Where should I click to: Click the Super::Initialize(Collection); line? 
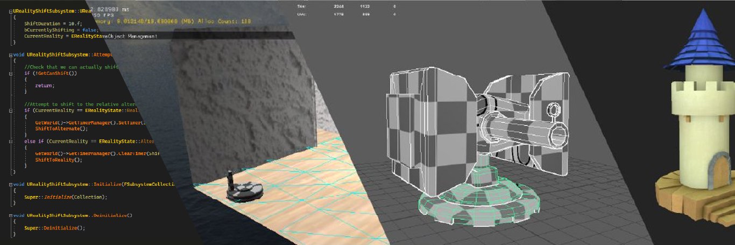(x=66, y=197)
